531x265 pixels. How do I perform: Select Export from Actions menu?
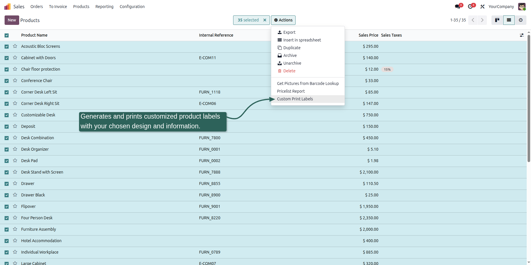tap(289, 32)
